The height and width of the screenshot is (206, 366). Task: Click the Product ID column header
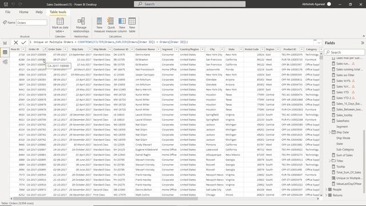[290, 50]
